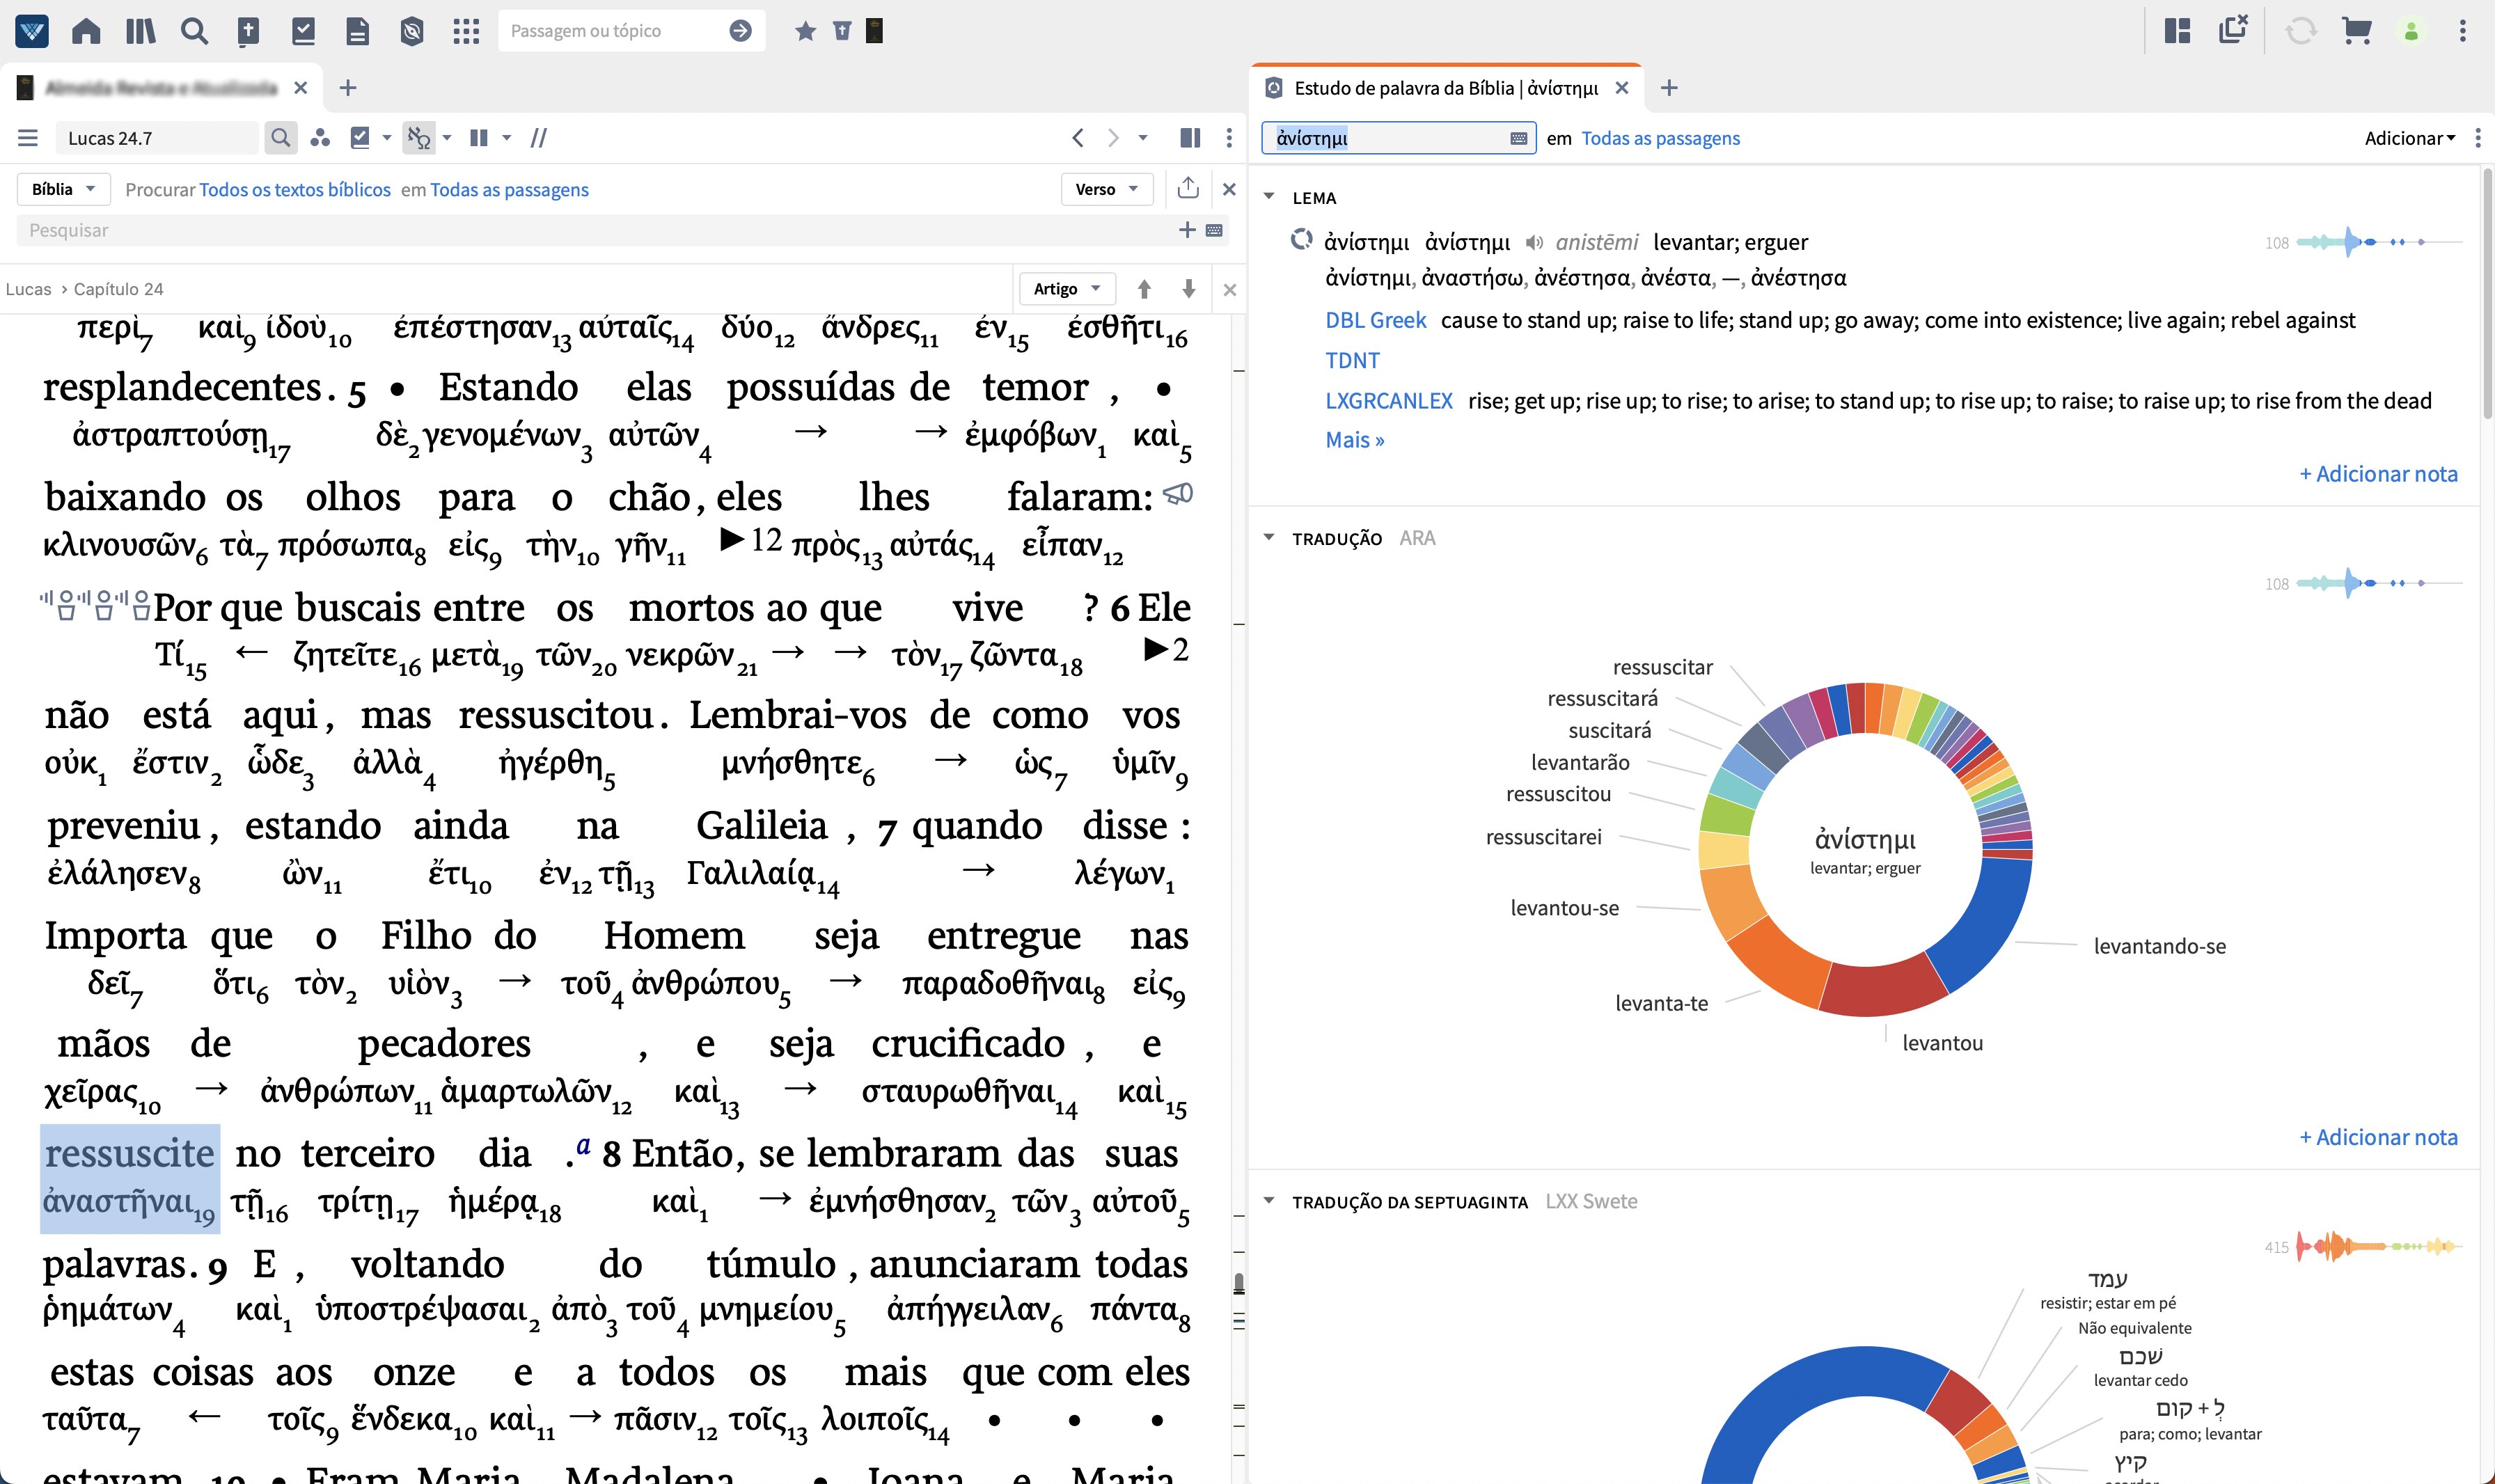
Task: Add a new tab in left panel
Action: (x=347, y=88)
